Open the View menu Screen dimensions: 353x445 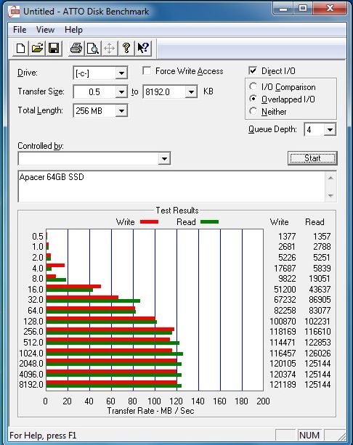click(46, 30)
